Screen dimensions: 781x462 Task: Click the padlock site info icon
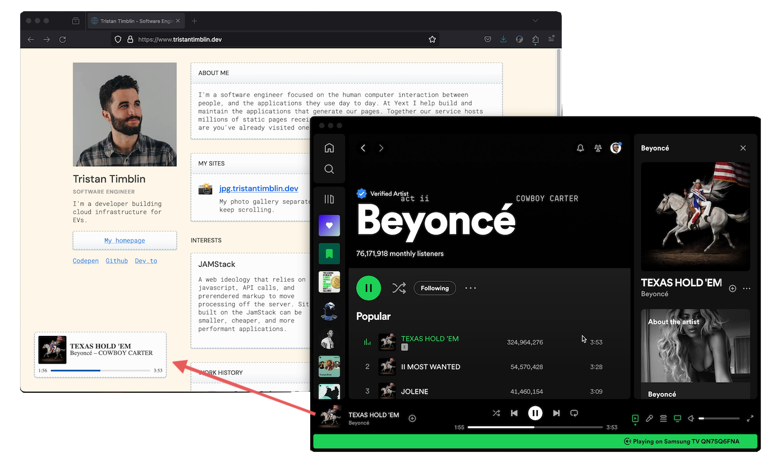click(x=131, y=40)
